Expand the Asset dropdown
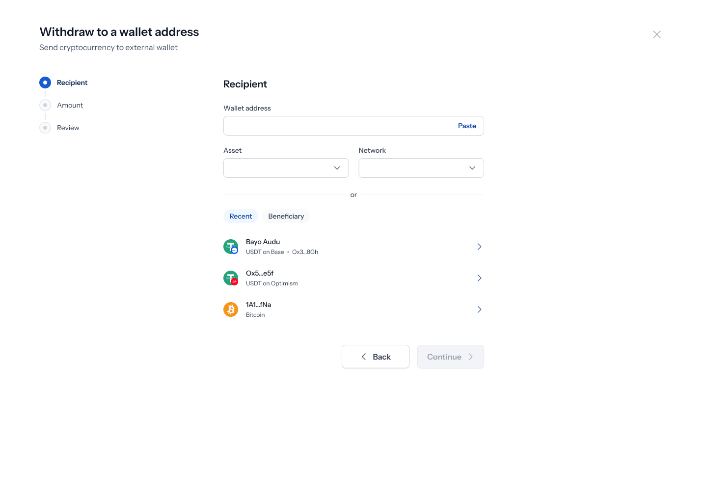The image size is (707, 503). click(286, 168)
